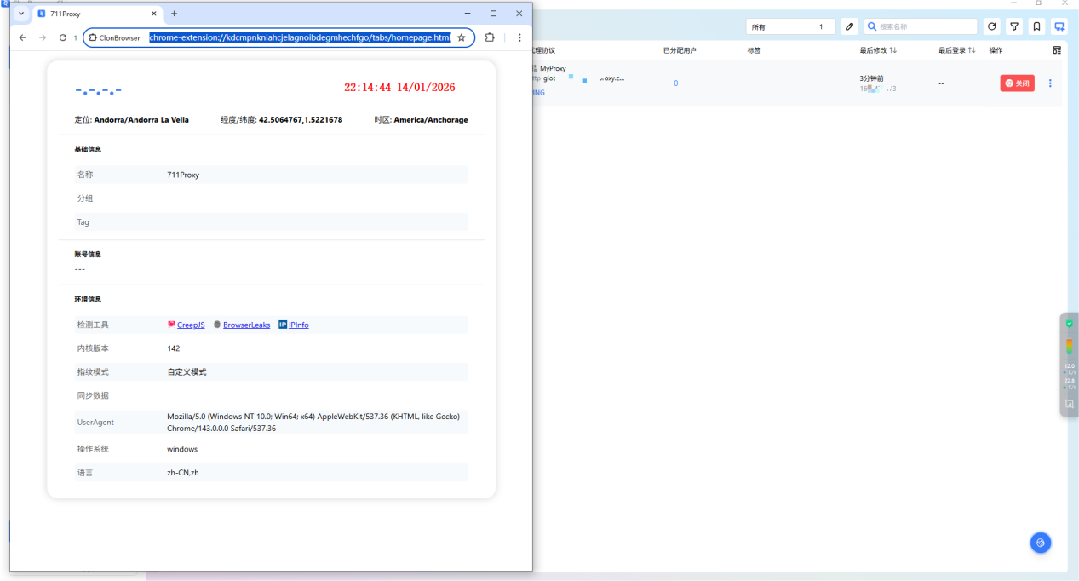Click the blue floating support button

click(1040, 543)
